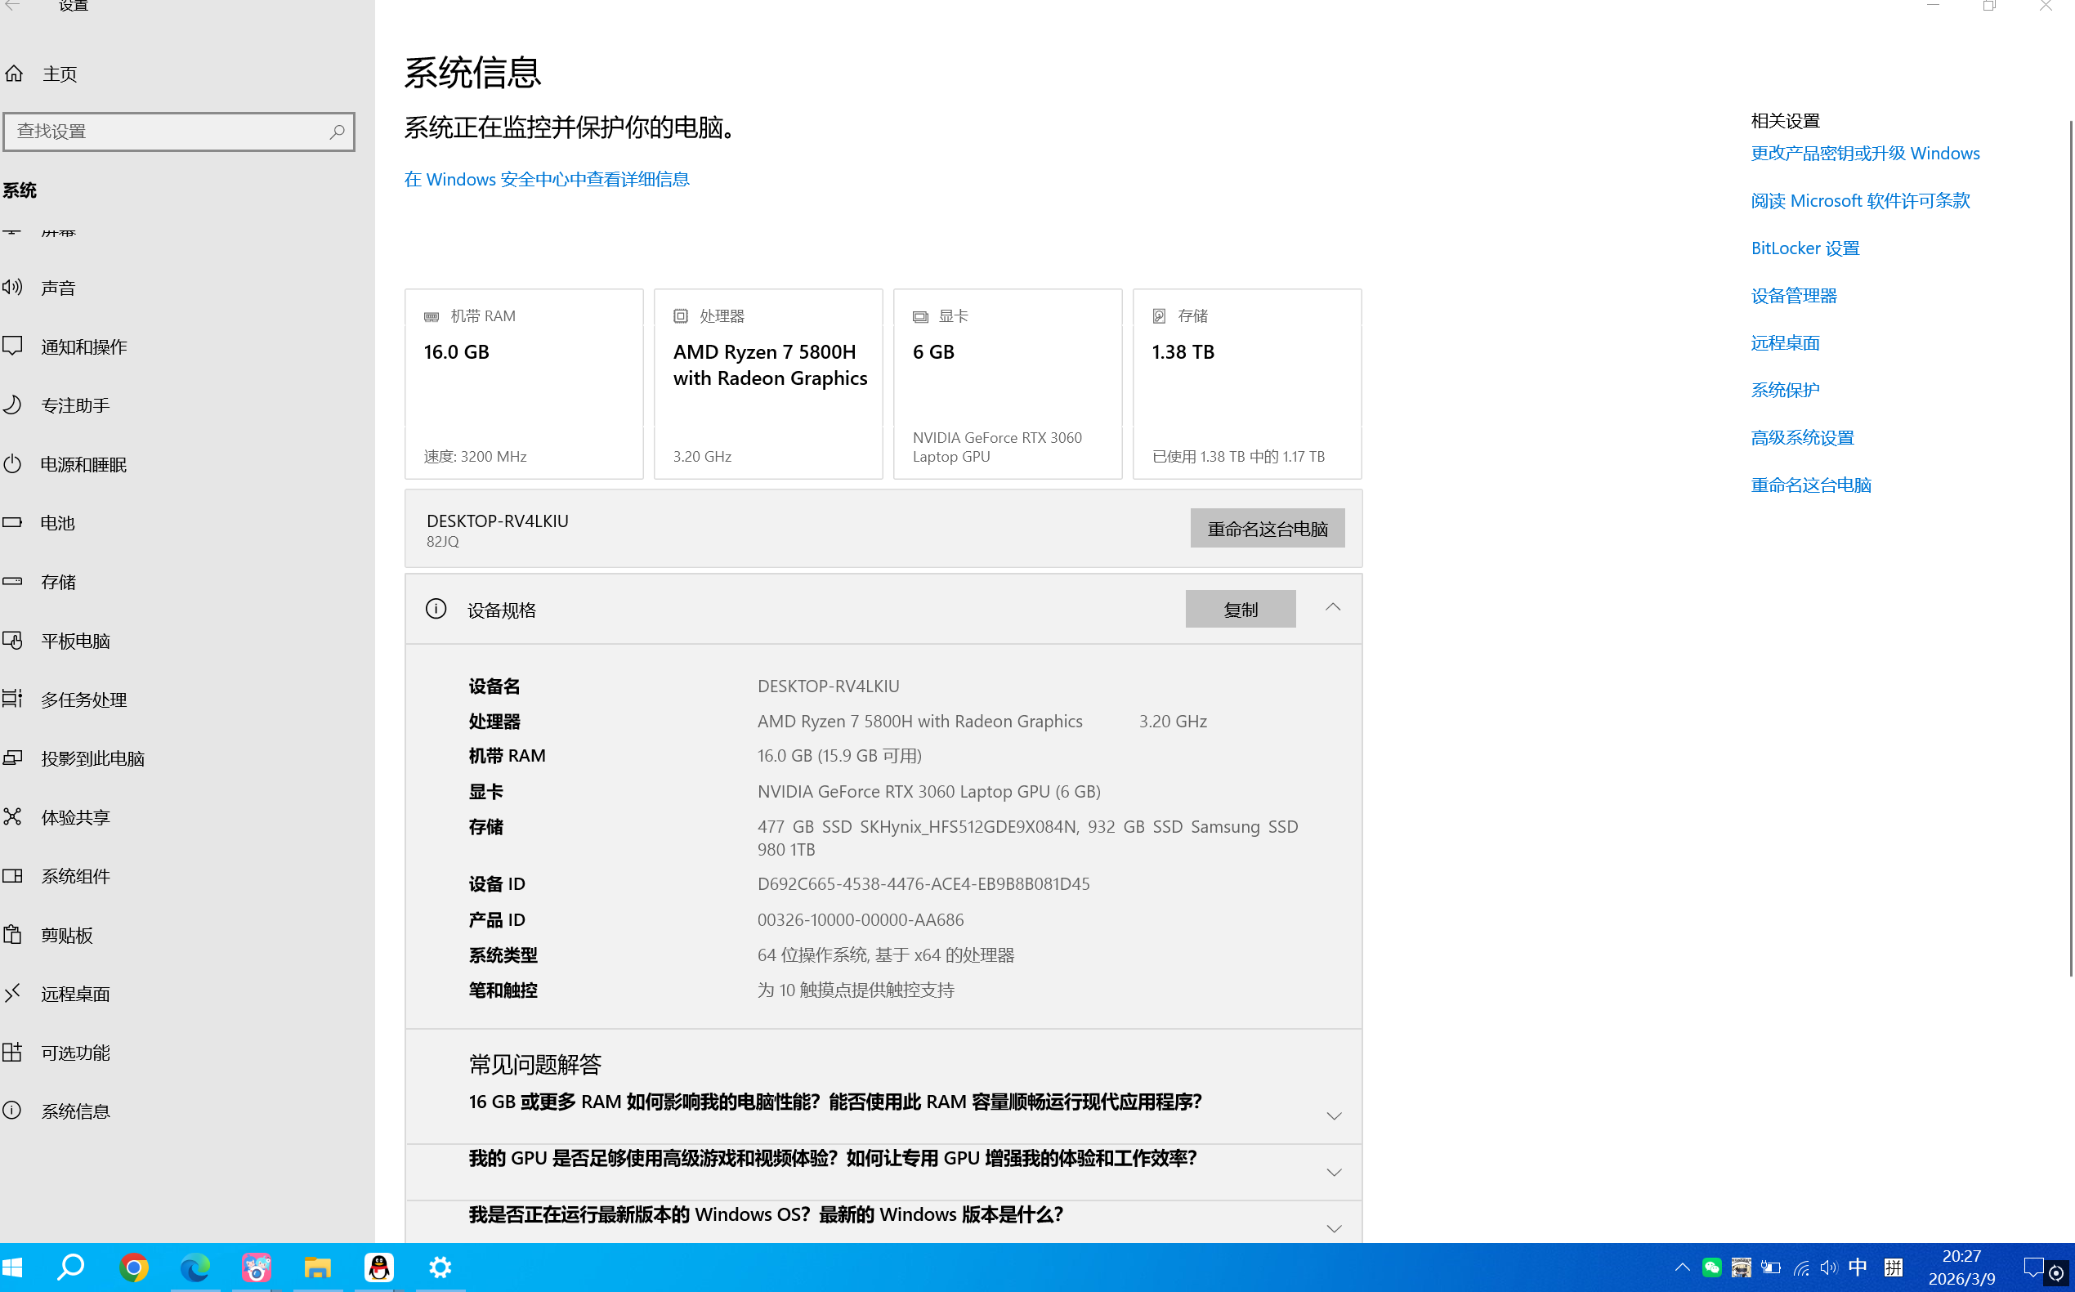Collapse the Device specifications section
Viewport: 2075px width, 1292px height.
(x=1332, y=607)
